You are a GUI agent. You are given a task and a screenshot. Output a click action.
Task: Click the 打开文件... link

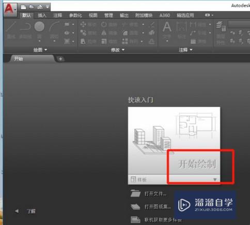coord(155,194)
